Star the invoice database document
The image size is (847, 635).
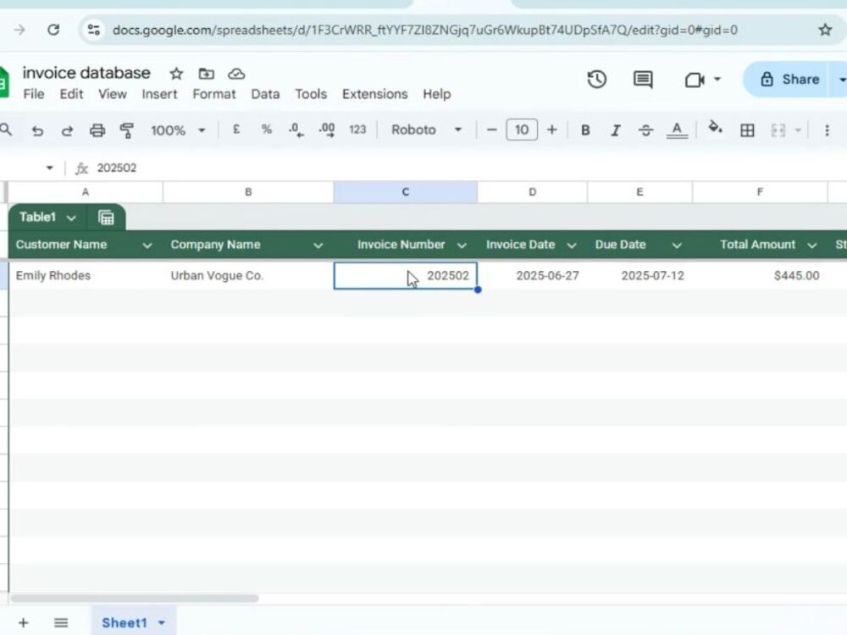[x=176, y=74]
